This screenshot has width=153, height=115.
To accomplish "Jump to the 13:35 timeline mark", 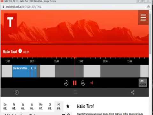I will point(32,61).
